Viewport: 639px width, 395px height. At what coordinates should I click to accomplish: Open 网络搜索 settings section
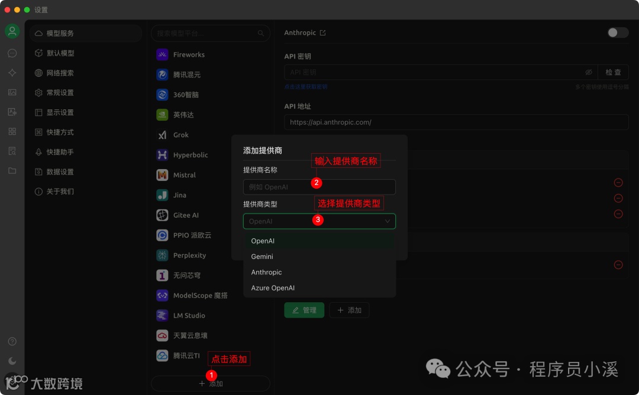pos(86,73)
